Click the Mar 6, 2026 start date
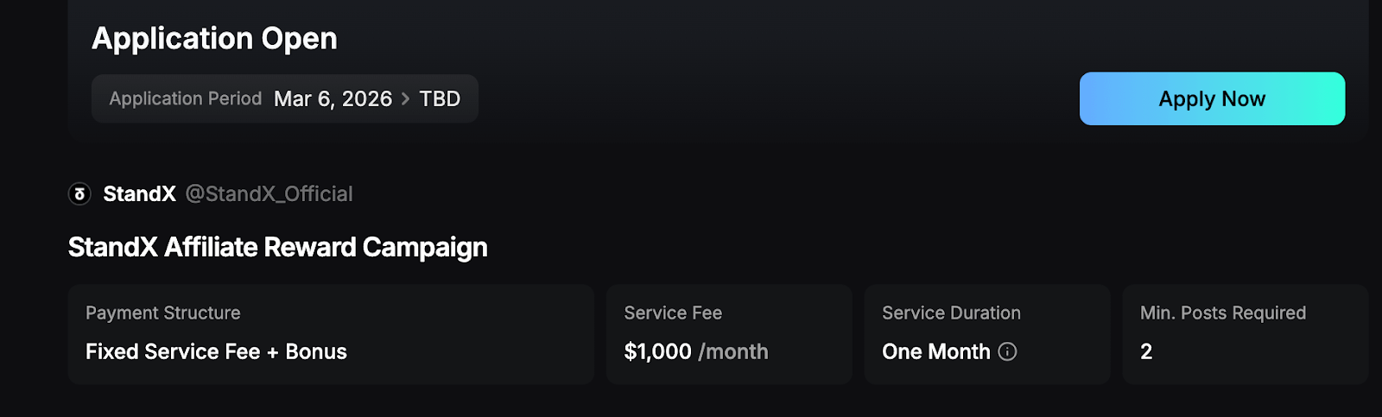Viewport: 1382px width, 417px height. tap(333, 99)
